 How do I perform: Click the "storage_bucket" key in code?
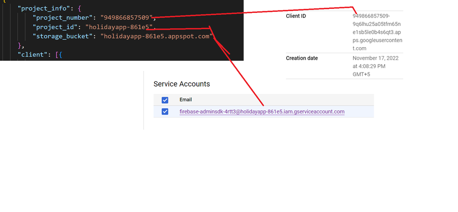click(x=65, y=36)
